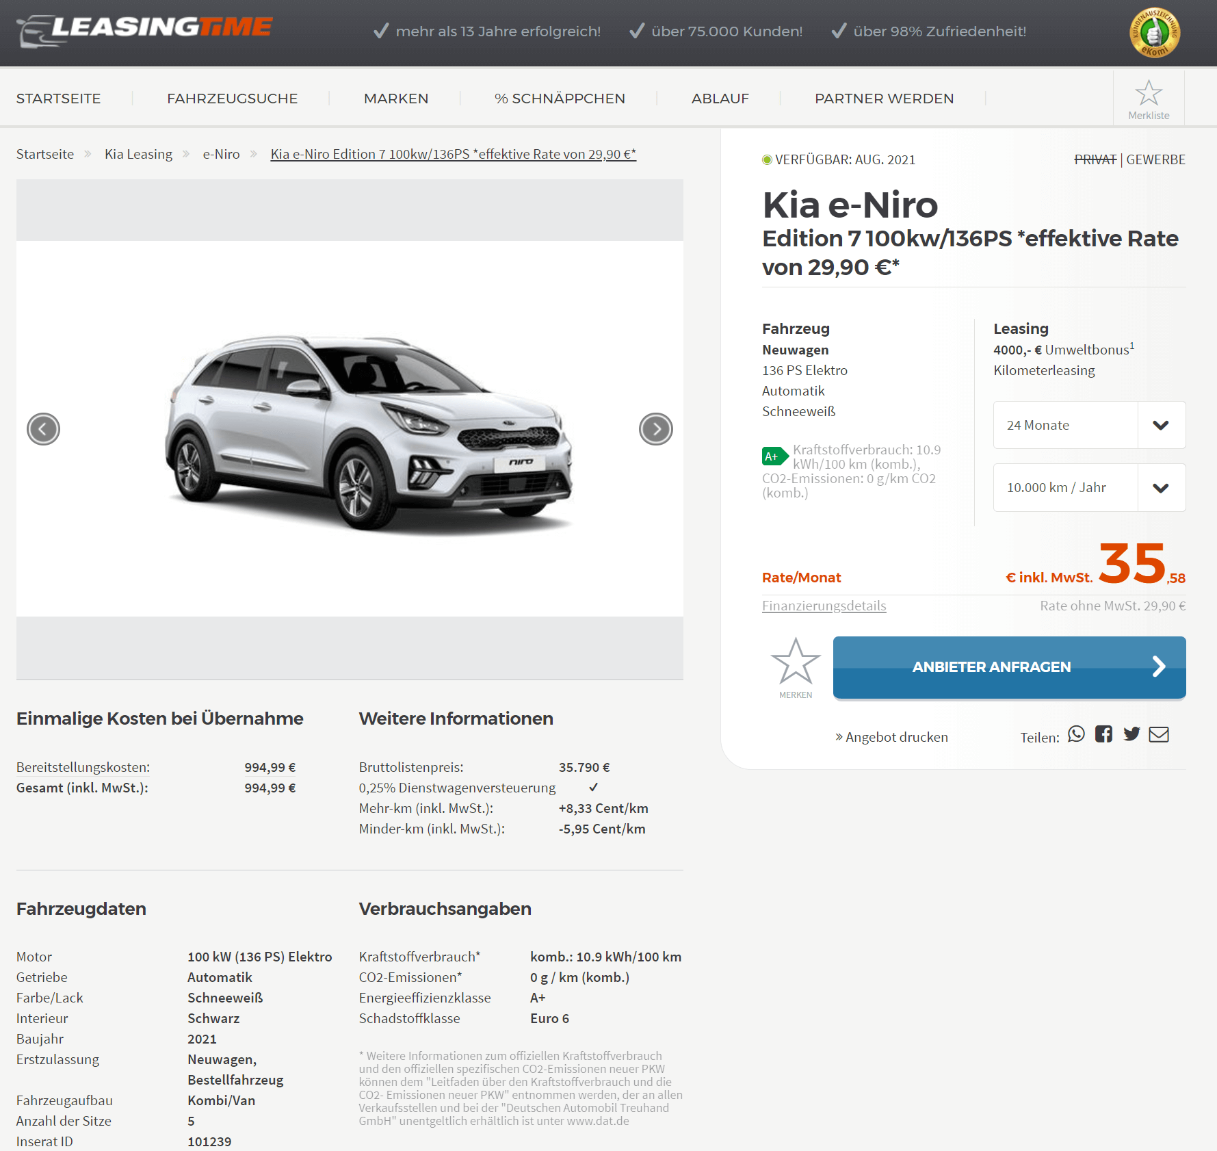Click Bereitstellungskosten value 994,99 €
The image size is (1217, 1151).
click(x=270, y=767)
